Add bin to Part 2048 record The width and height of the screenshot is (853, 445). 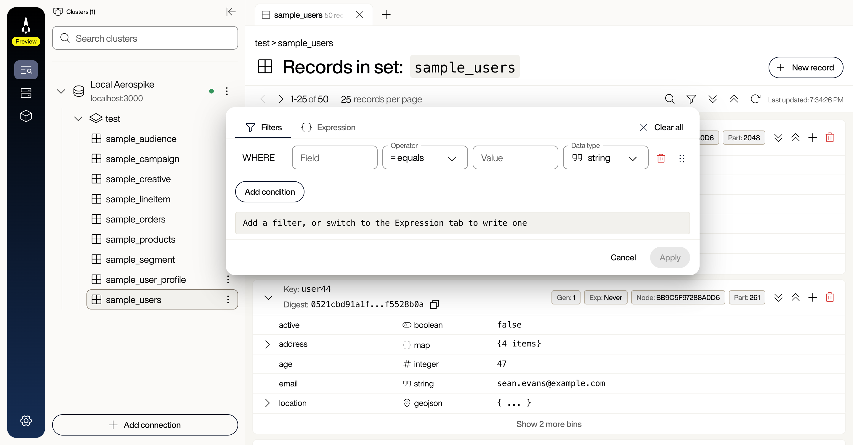pos(813,137)
